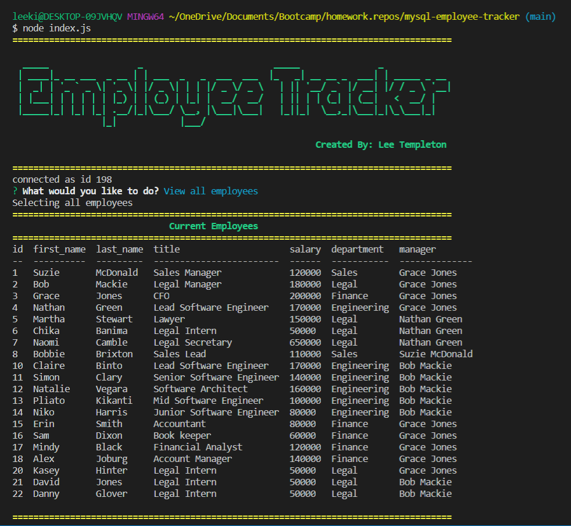Click 'Erin' in the first_name column
The width and height of the screenshot is (571, 526).
[x=44, y=424]
